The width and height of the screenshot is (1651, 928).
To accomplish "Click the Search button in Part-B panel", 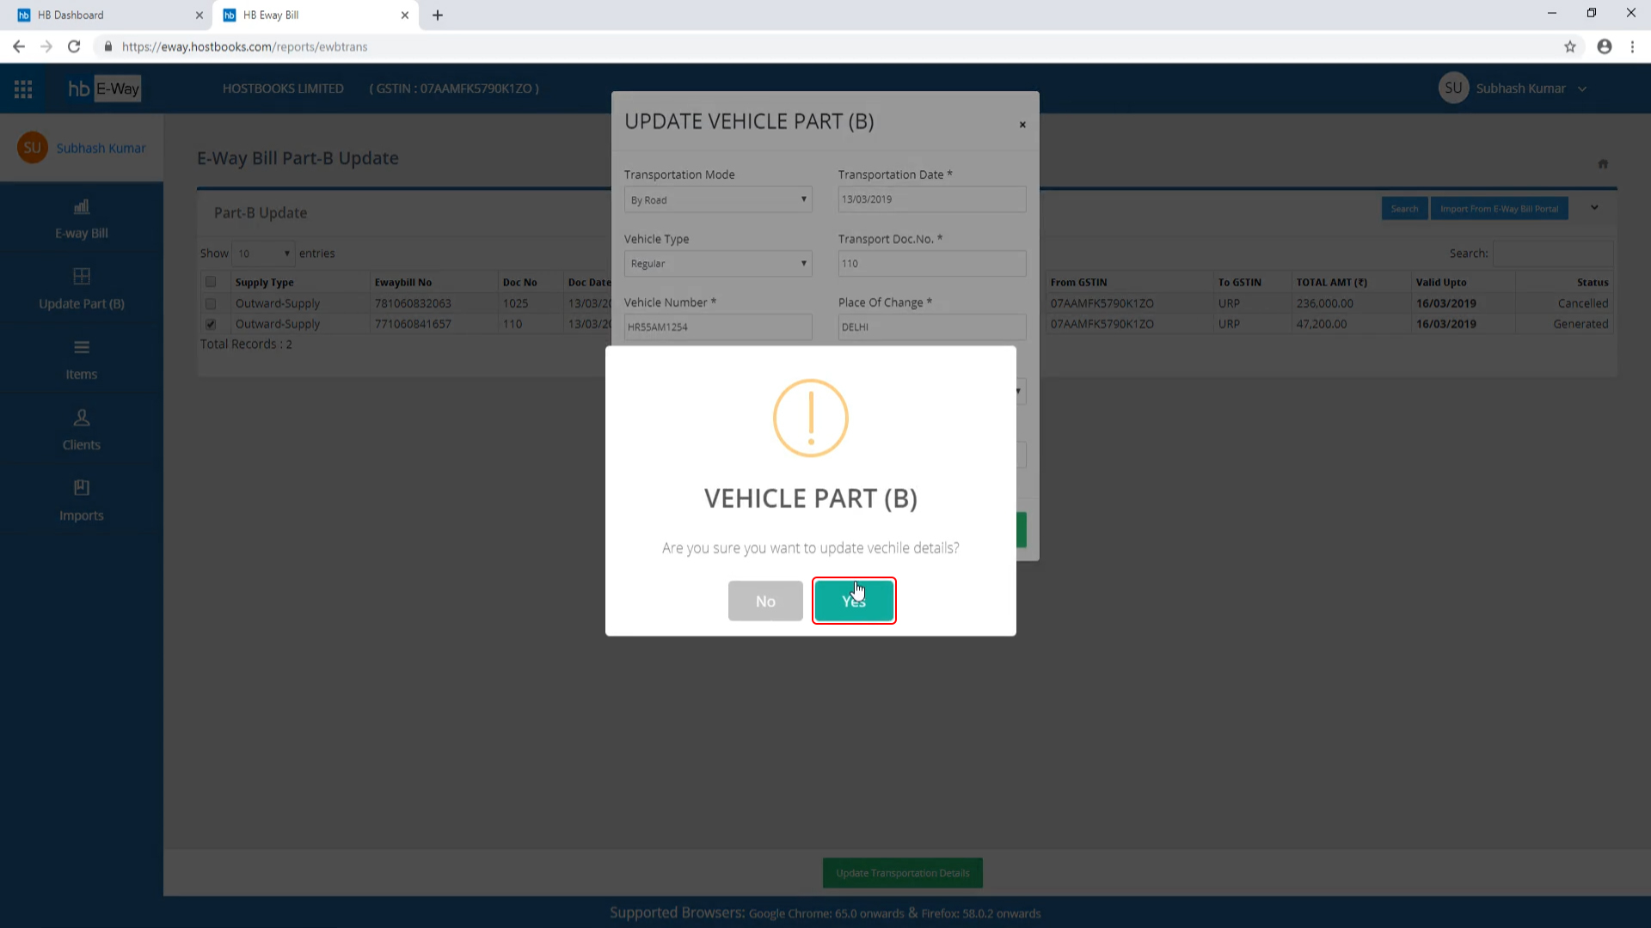I will click(x=1404, y=209).
